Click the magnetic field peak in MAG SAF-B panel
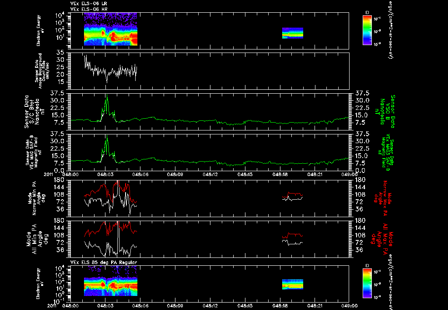This screenshot has width=448, height=310. pyautogui.click(x=107, y=145)
